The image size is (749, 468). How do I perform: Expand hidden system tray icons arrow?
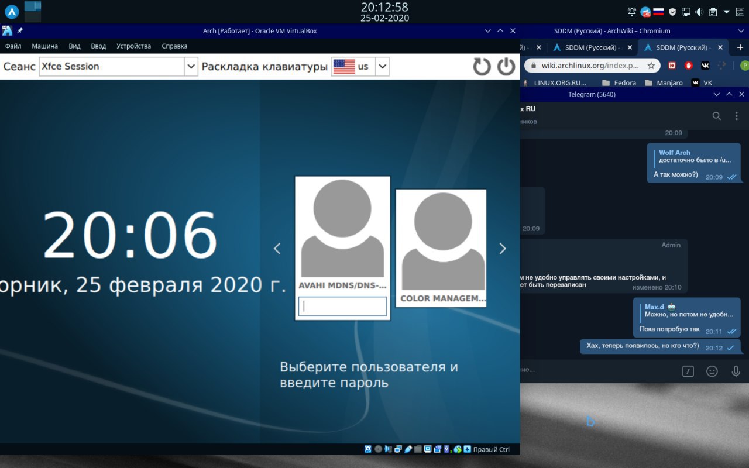(x=726, y=12)
